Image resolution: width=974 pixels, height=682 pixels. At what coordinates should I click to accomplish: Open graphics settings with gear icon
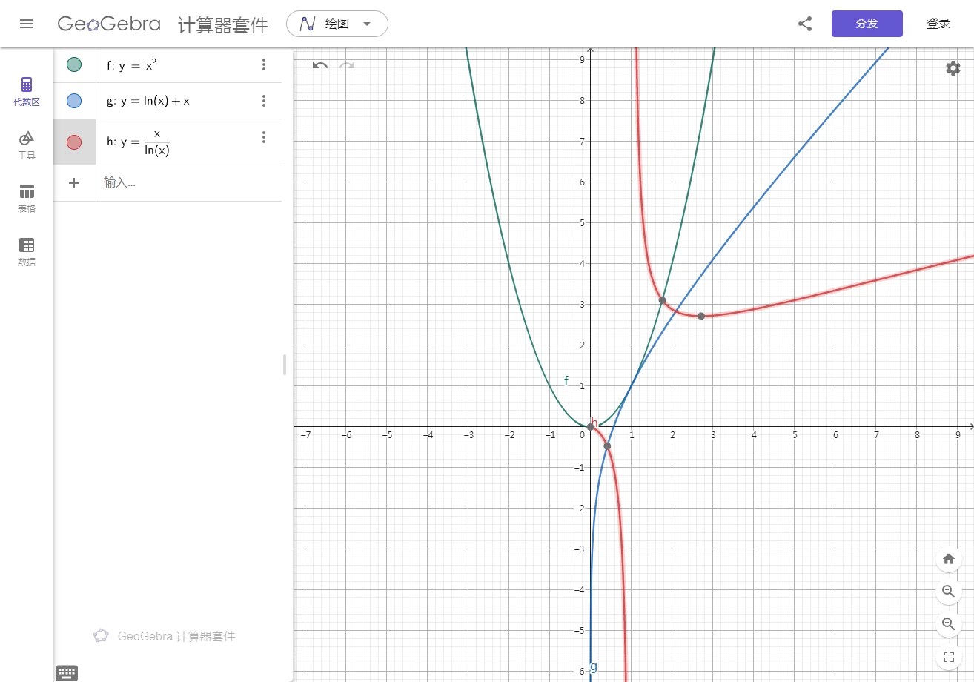pyautogui.click(x=953, y=68)
